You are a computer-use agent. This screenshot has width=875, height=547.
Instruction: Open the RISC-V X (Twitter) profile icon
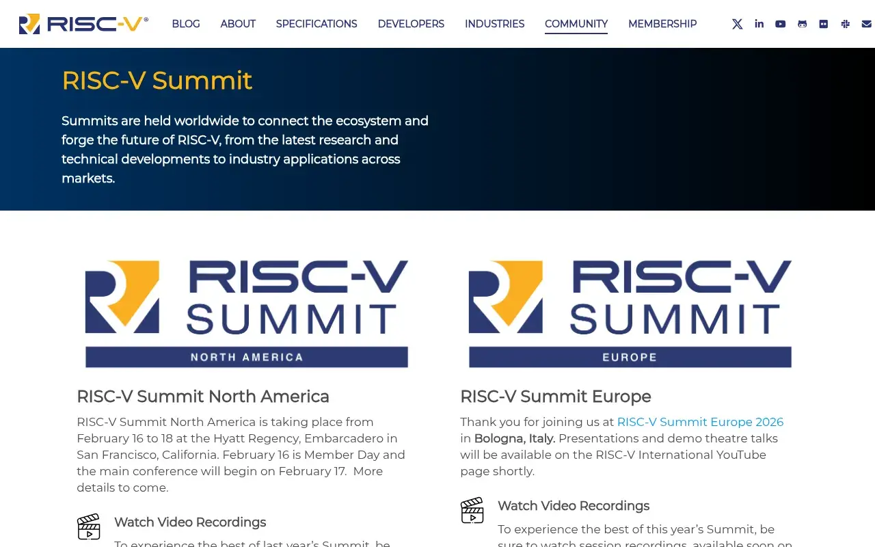pos(737,24)
